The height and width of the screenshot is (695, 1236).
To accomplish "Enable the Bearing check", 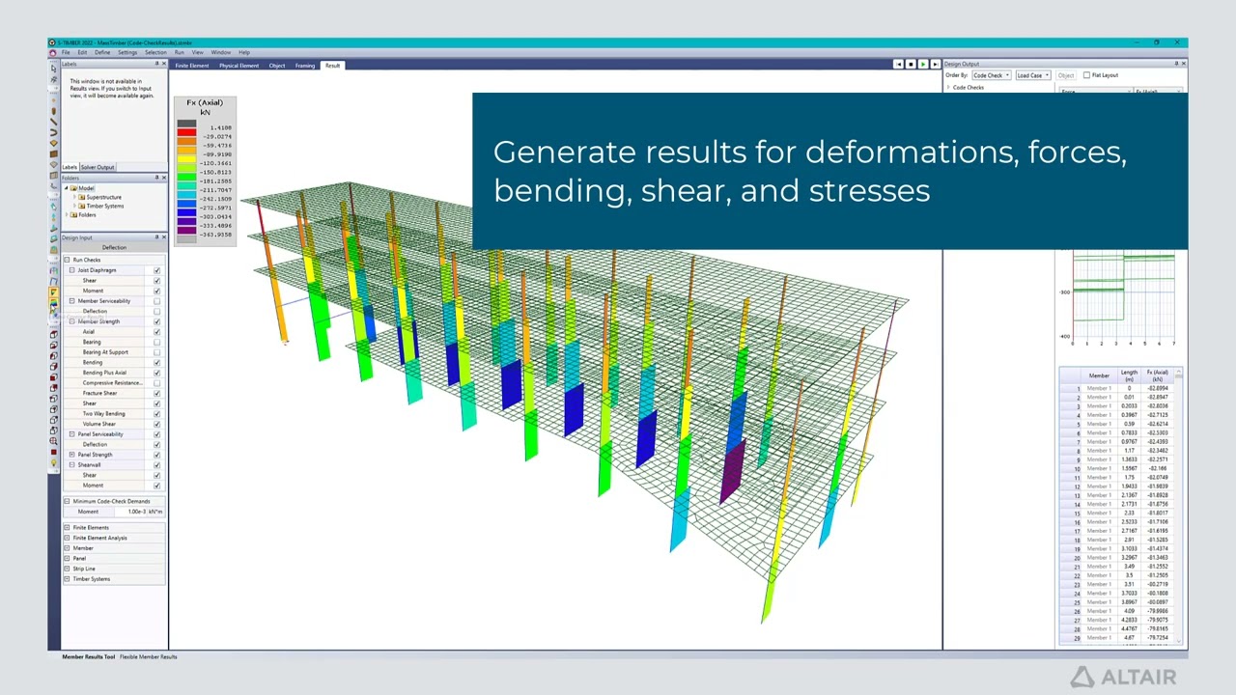I will point(156,342).
